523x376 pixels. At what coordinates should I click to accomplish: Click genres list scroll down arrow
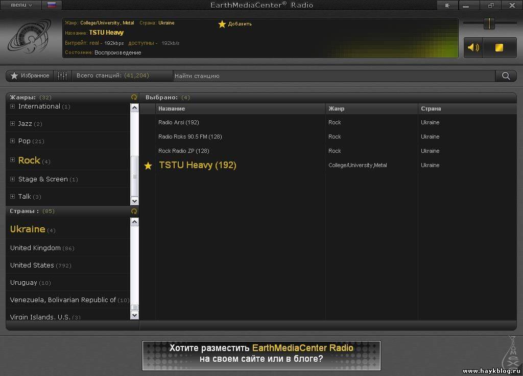pos(134,201)
